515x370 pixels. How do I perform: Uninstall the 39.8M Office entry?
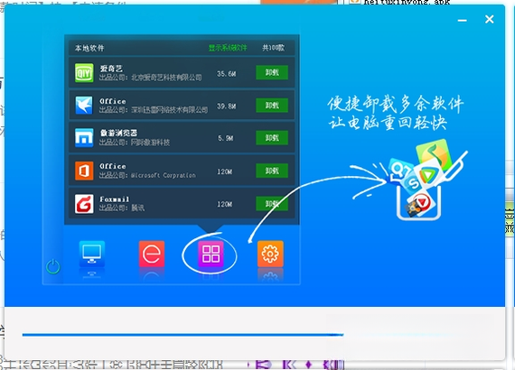(x=272, y=106)
